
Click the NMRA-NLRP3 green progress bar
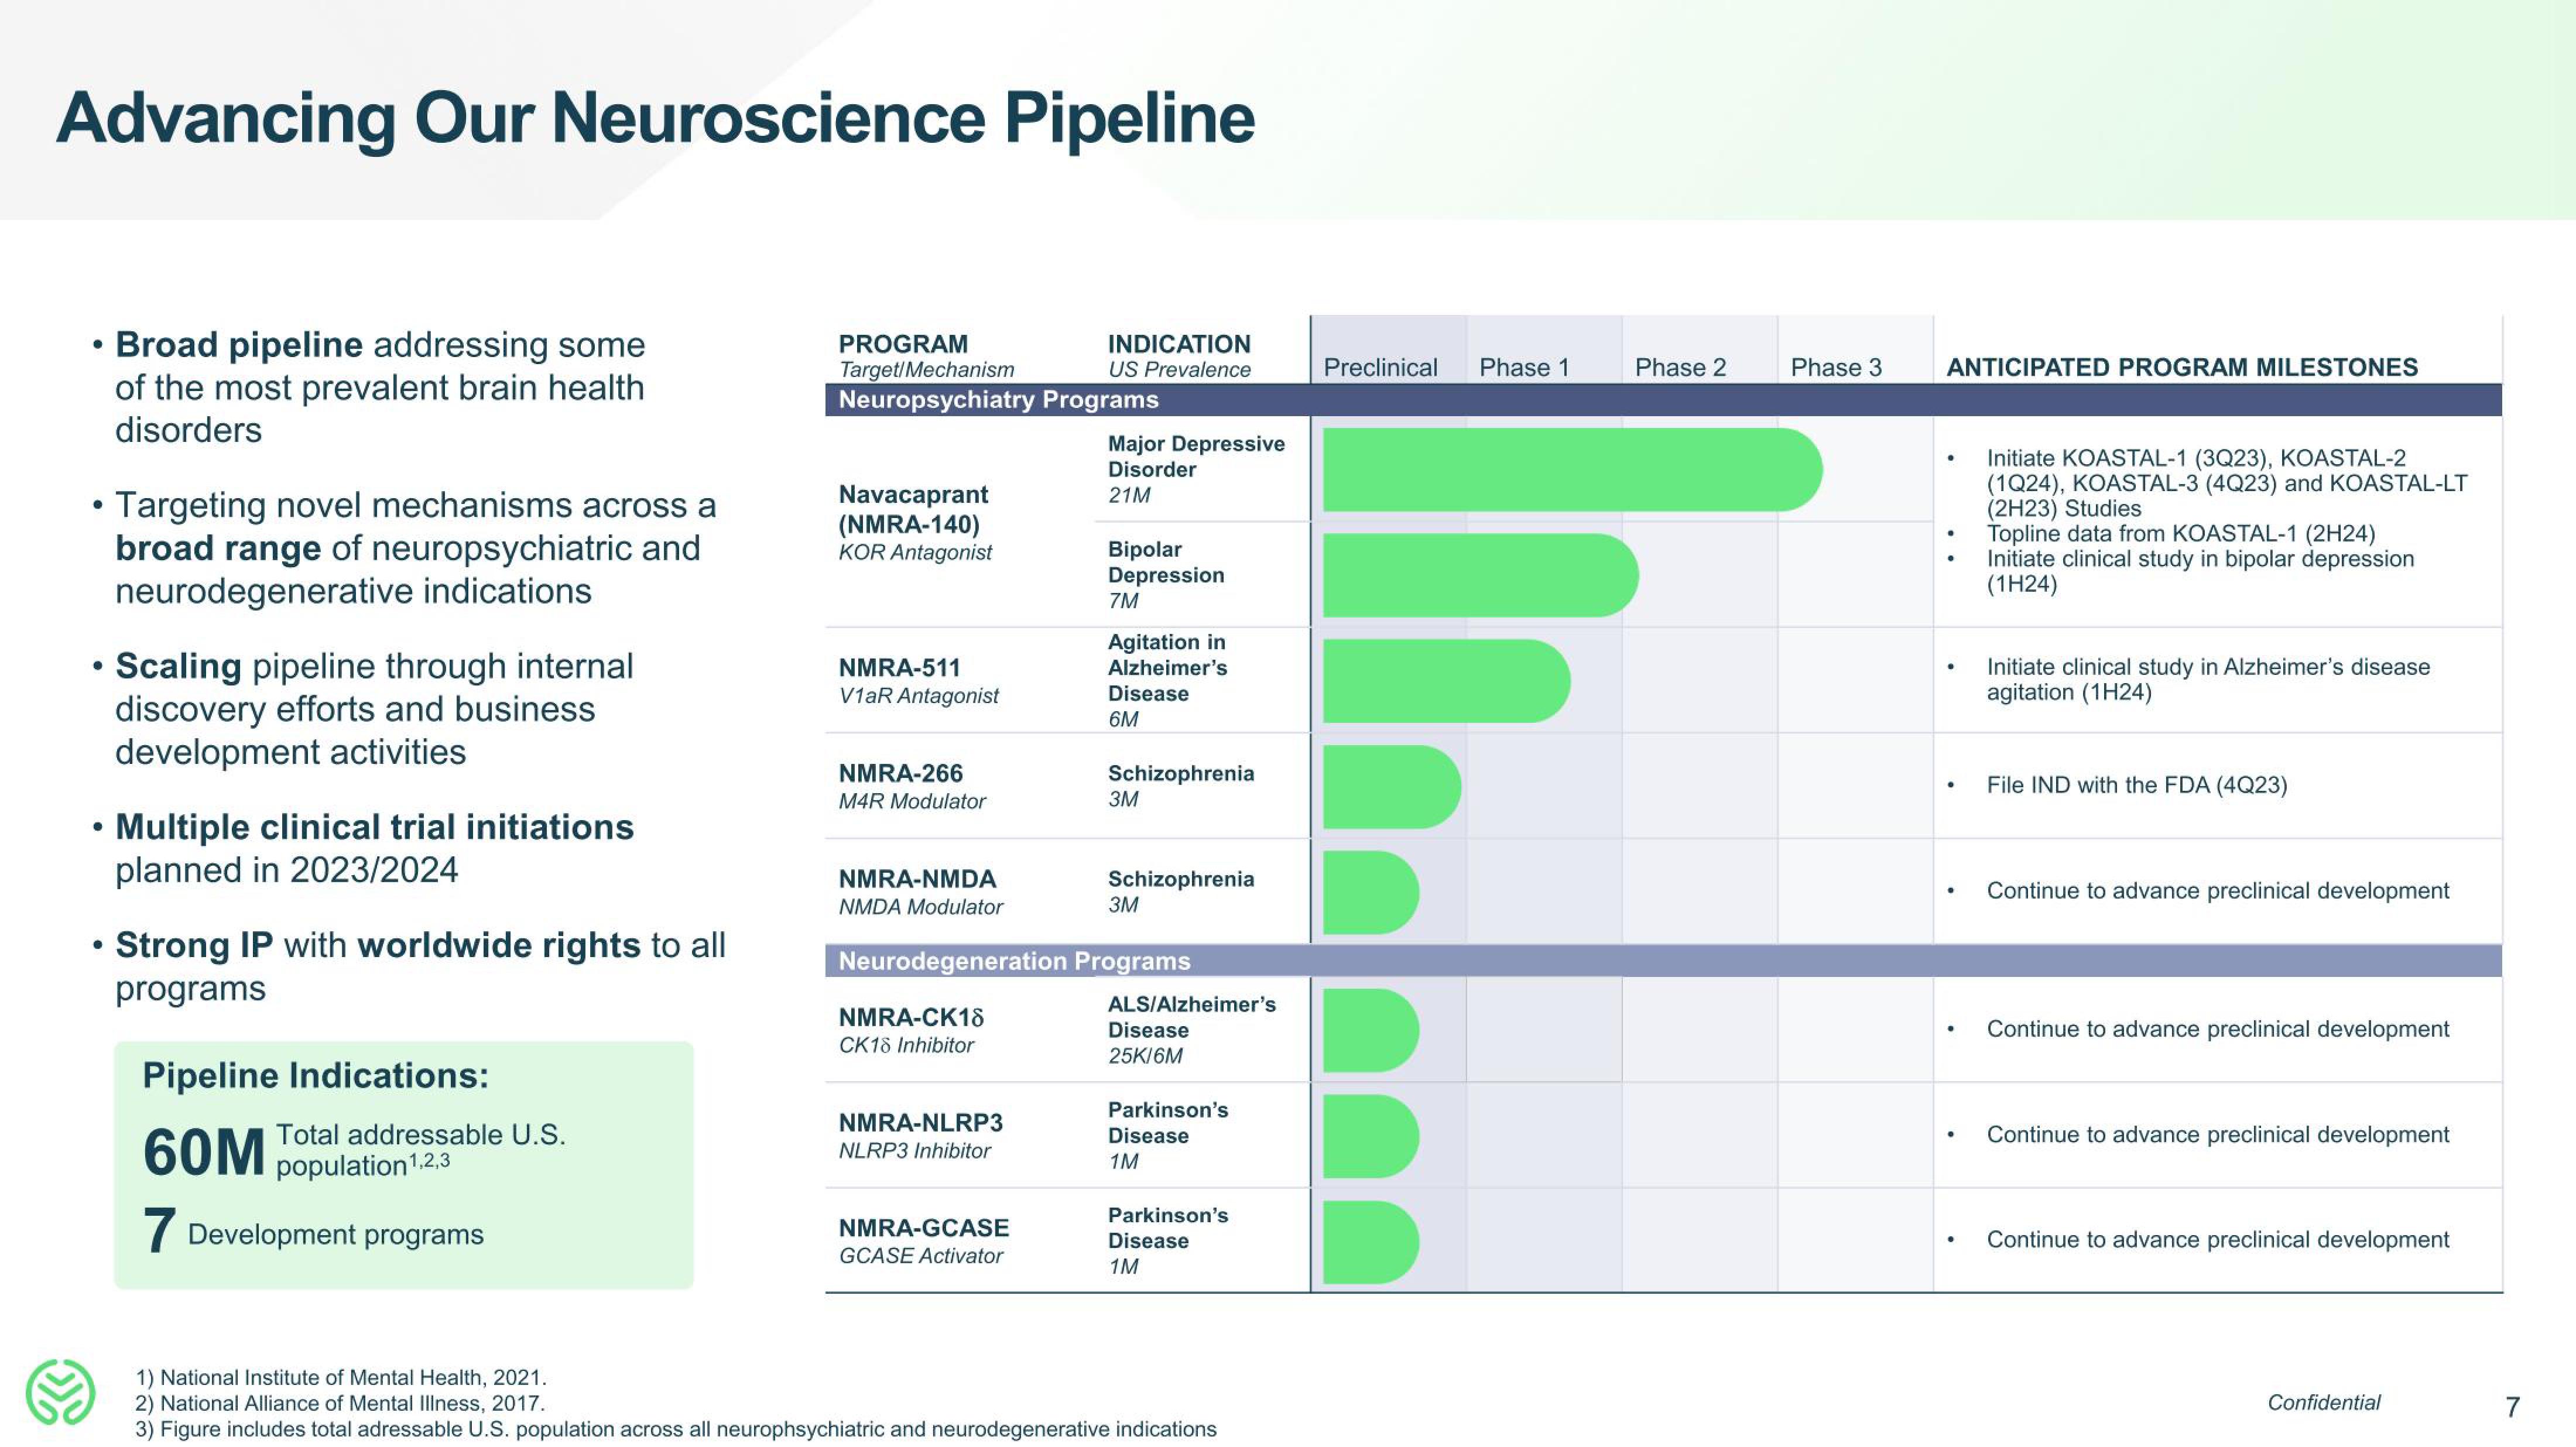pyautogui.click(x=1370, y=1136)
